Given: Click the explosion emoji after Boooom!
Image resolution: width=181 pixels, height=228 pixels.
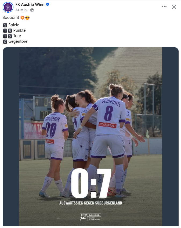Looking at the screenshot, I should point(22,18).
